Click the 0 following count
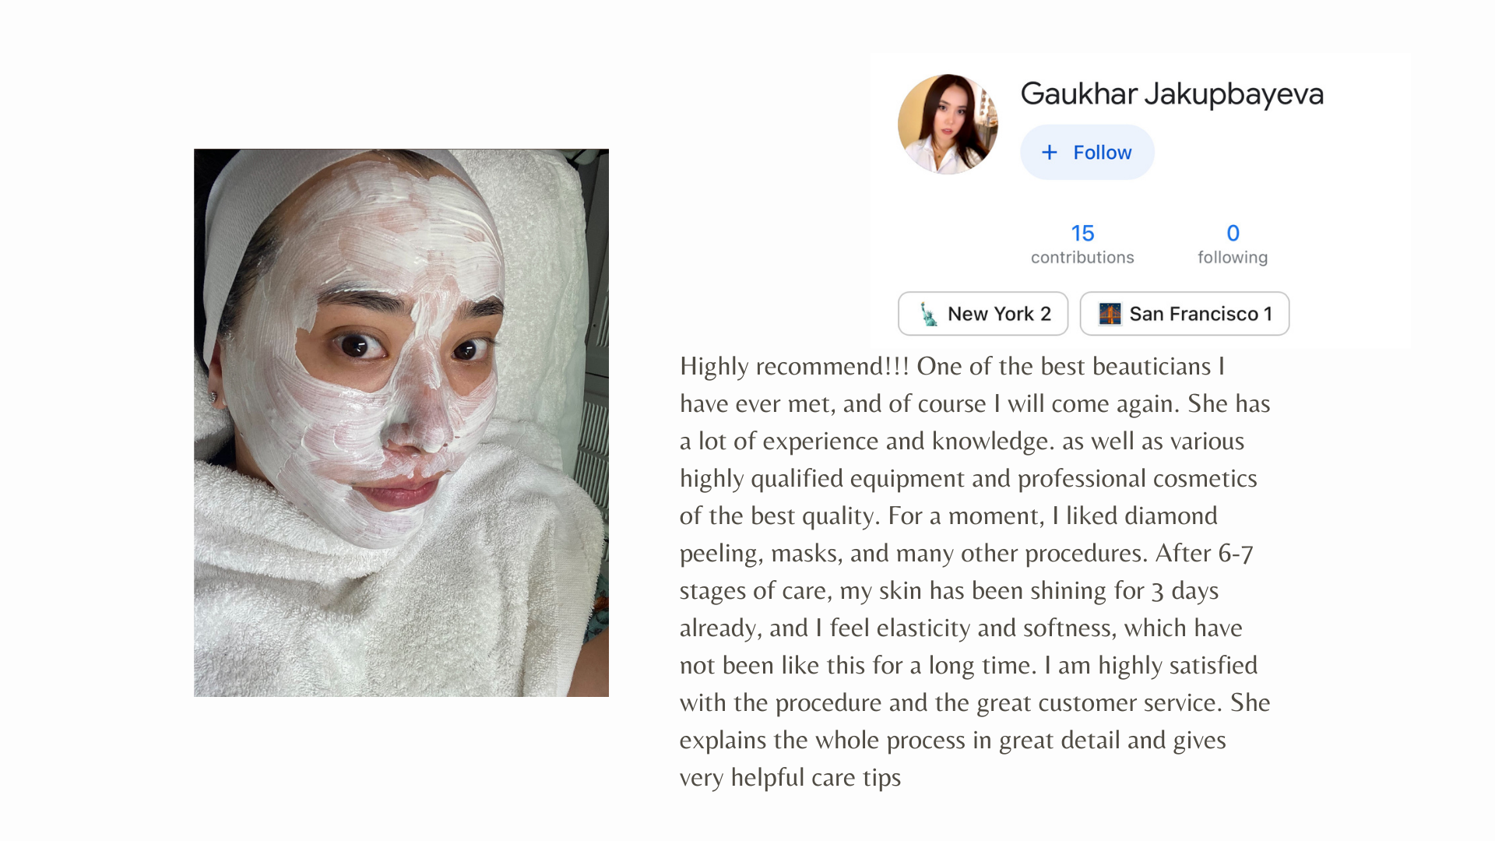1495x841 pixels. coord(1233,233)
